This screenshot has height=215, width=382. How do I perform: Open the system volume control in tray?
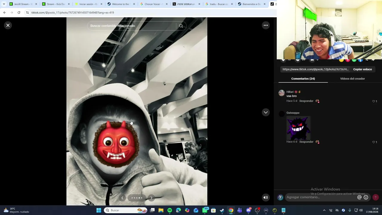pyautogui.click(x=361, y=210)
